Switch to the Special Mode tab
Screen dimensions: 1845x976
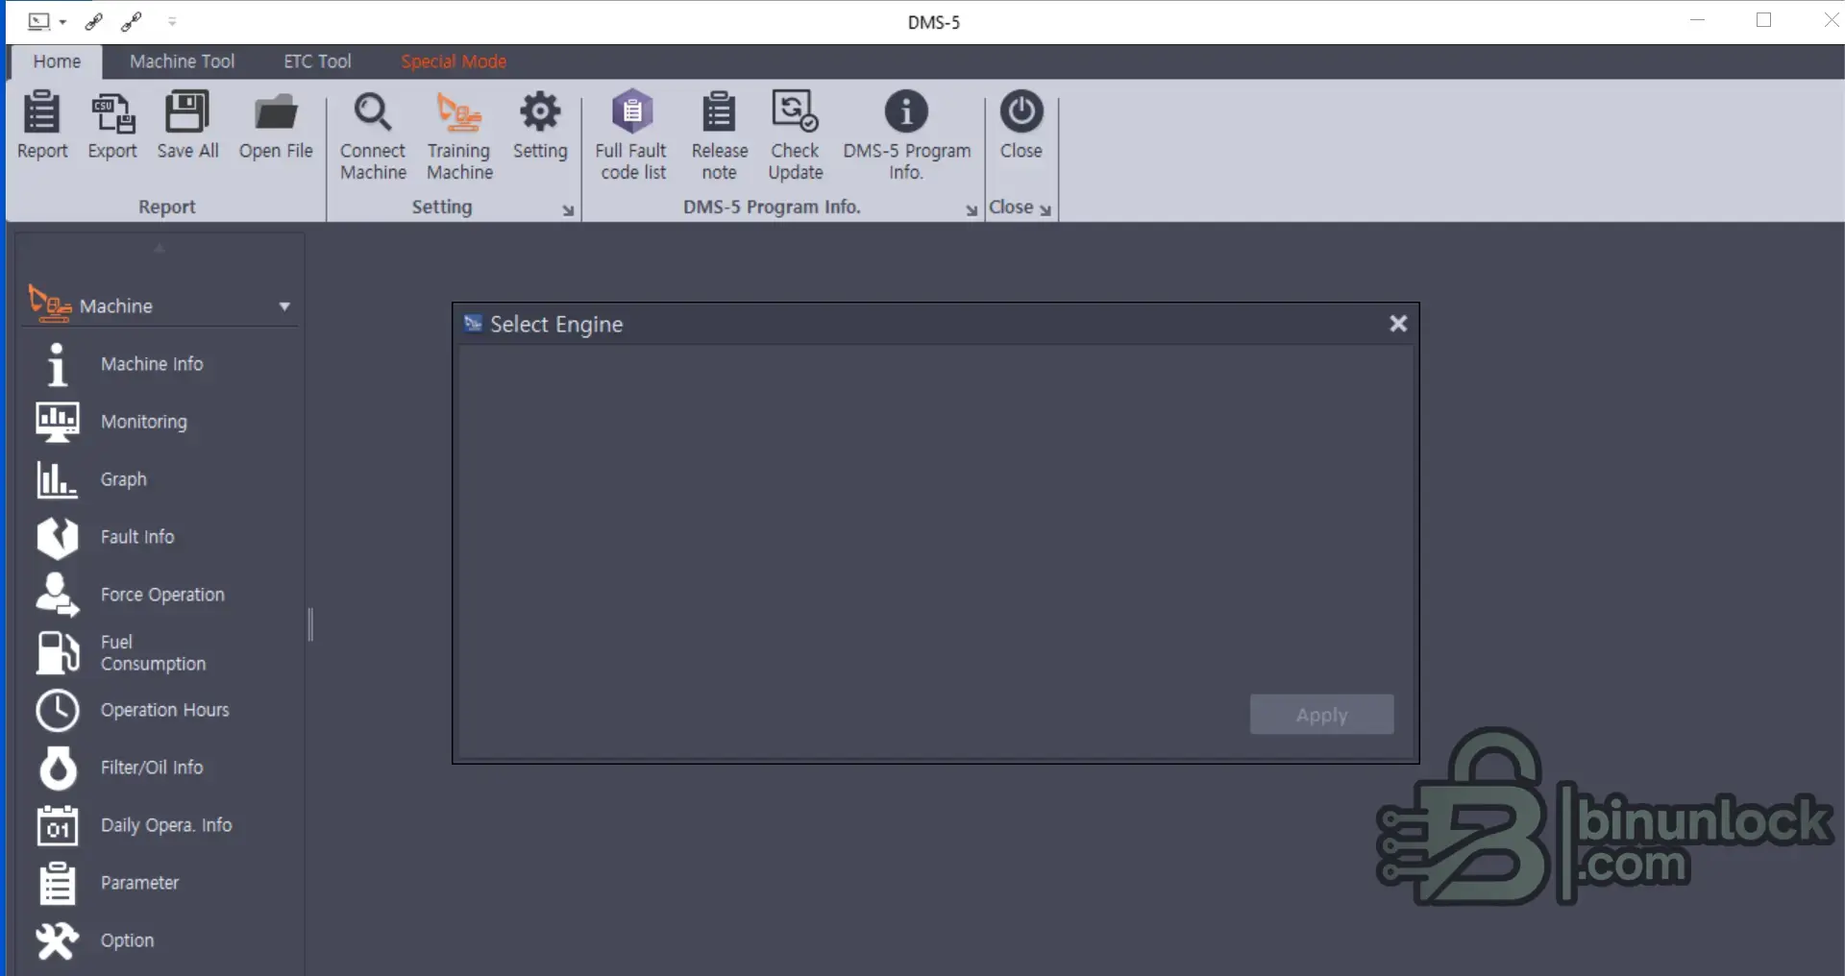454,61
